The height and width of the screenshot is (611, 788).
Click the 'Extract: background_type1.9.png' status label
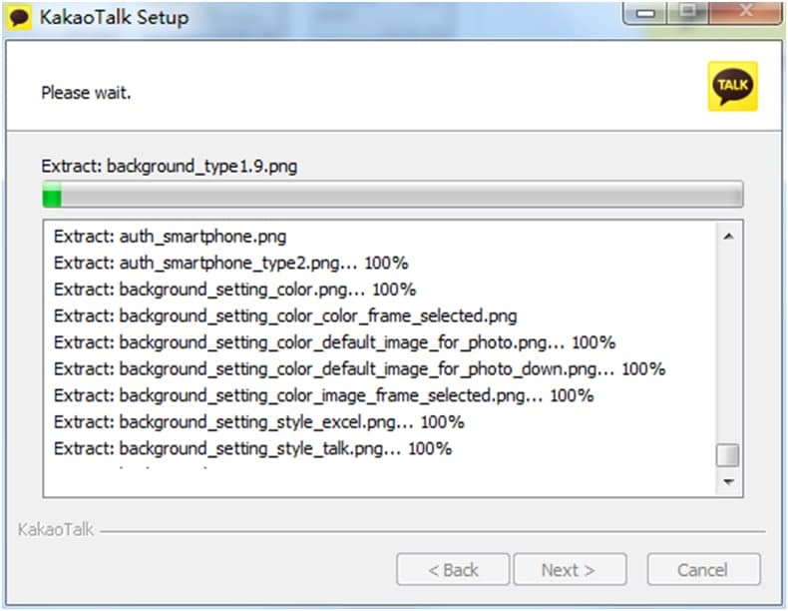click(170, 166)
